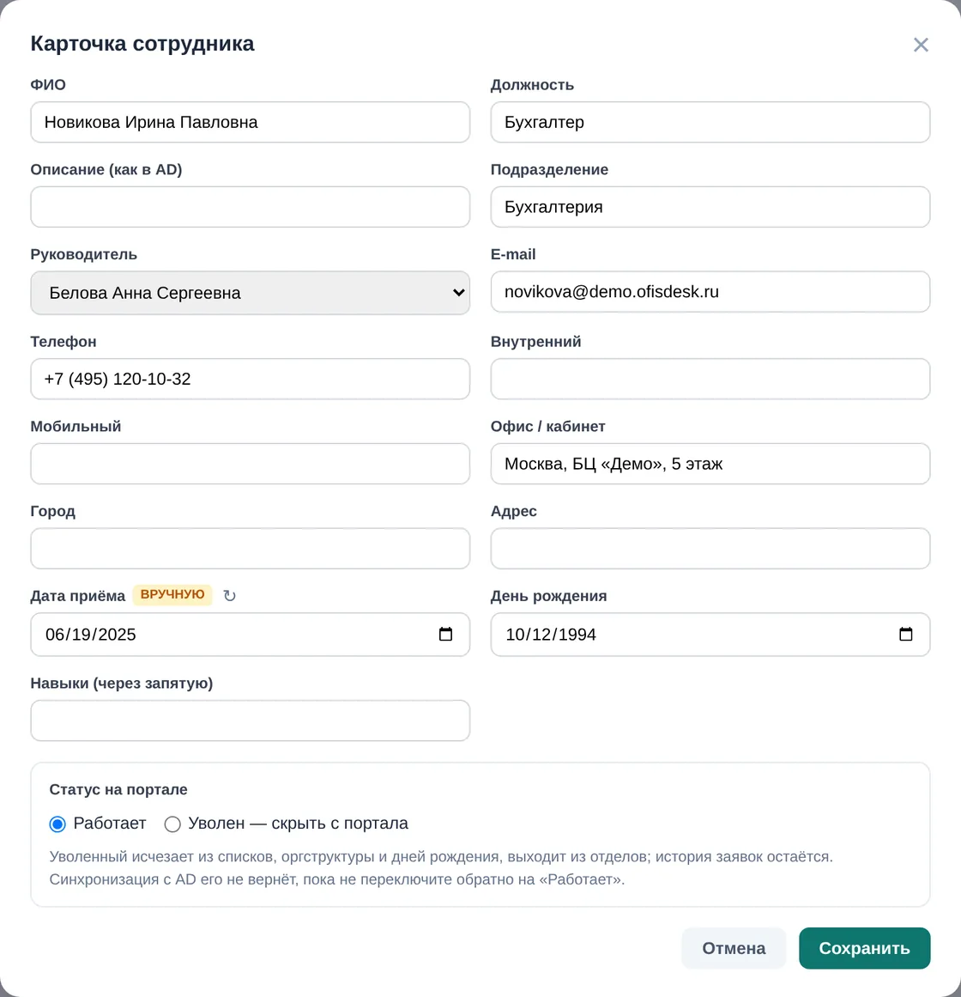This screenshot has height=997, width=961.
Task: Edit the Должность field
Action: 710,122
